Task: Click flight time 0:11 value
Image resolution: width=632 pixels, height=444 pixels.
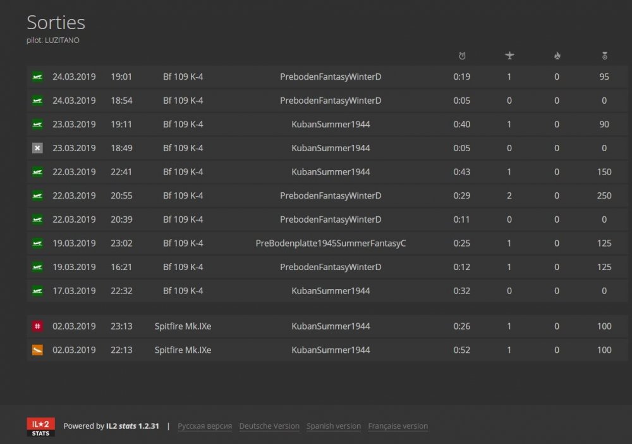Action: pos(462,219)
